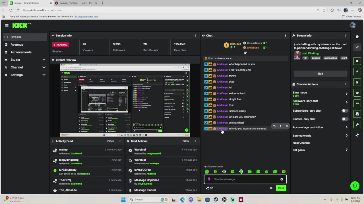The width and height of the screenshot is (364, 204).
Task: Click the trash icon on hovered chat message
Action: [287, 126]
